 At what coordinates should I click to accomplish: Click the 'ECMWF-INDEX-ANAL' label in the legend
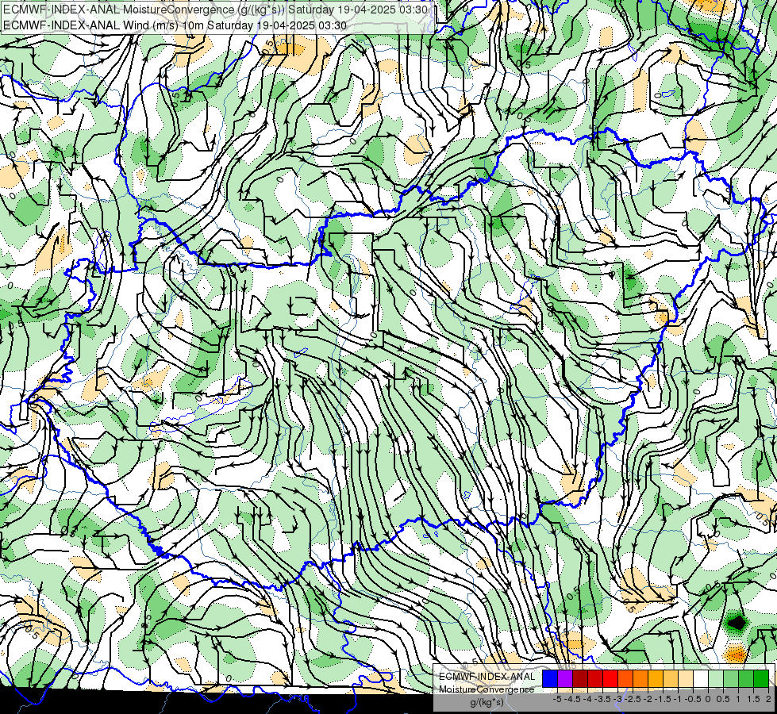(487, 677)
